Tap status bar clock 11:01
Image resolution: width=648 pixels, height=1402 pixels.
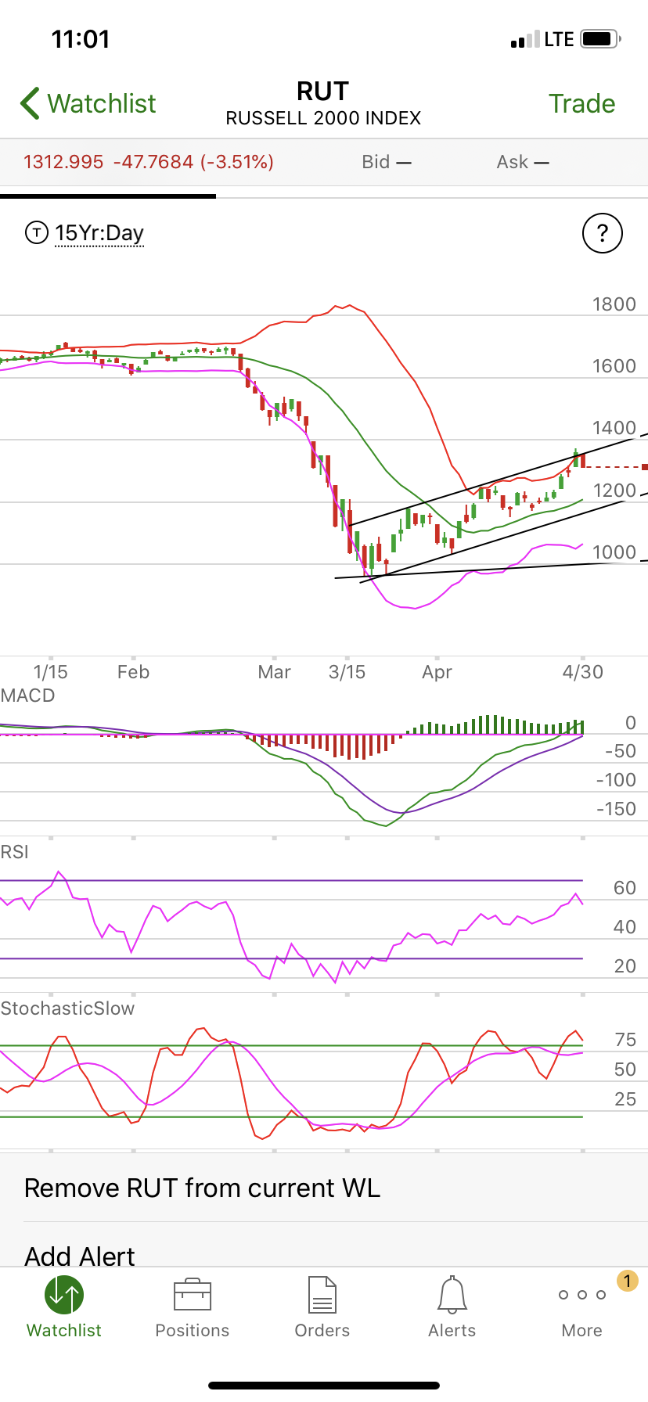pos(81,39)
